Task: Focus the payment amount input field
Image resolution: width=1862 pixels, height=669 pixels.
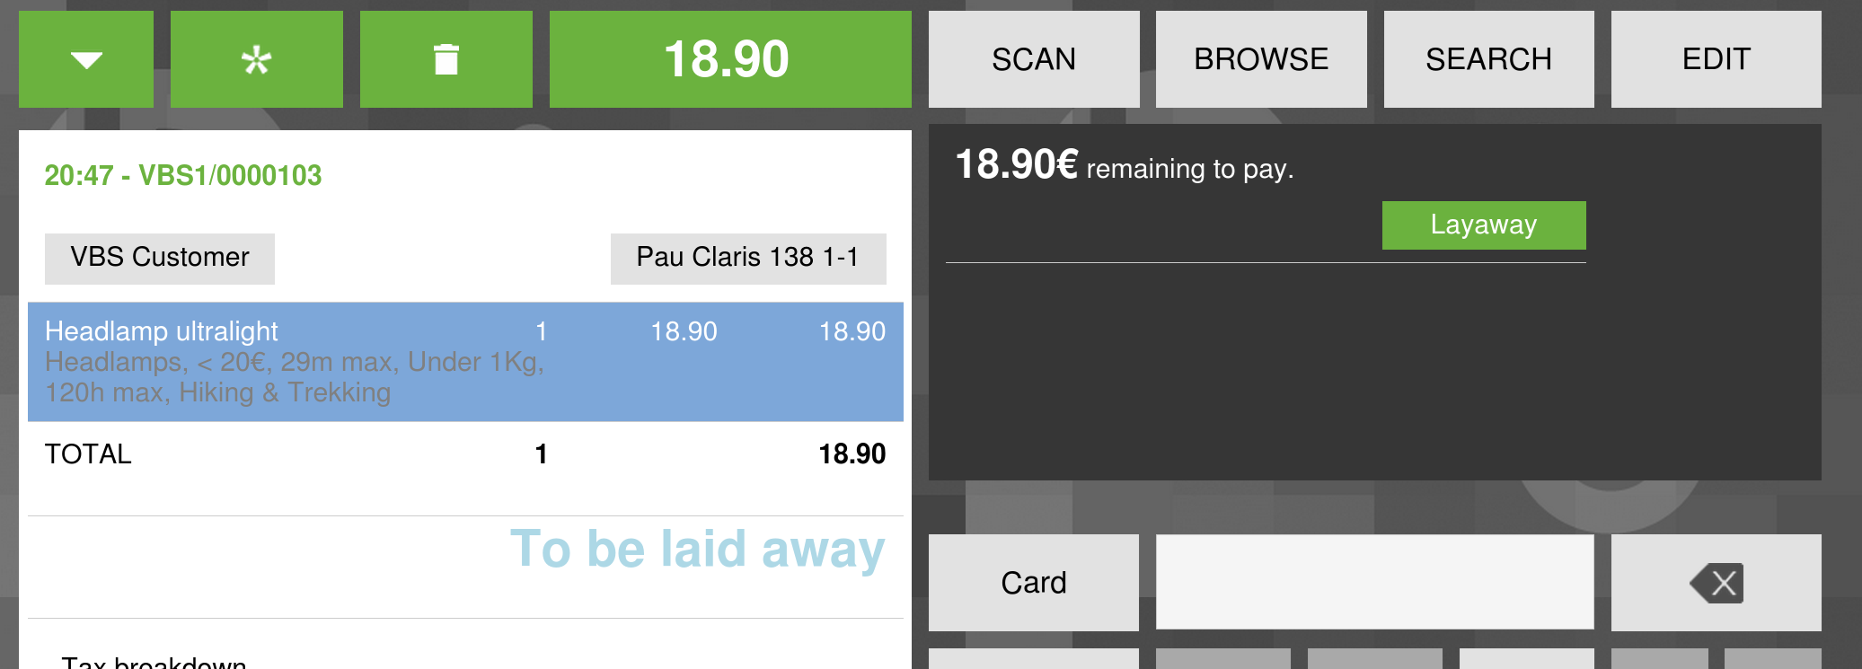Action: pos(1374,583)
